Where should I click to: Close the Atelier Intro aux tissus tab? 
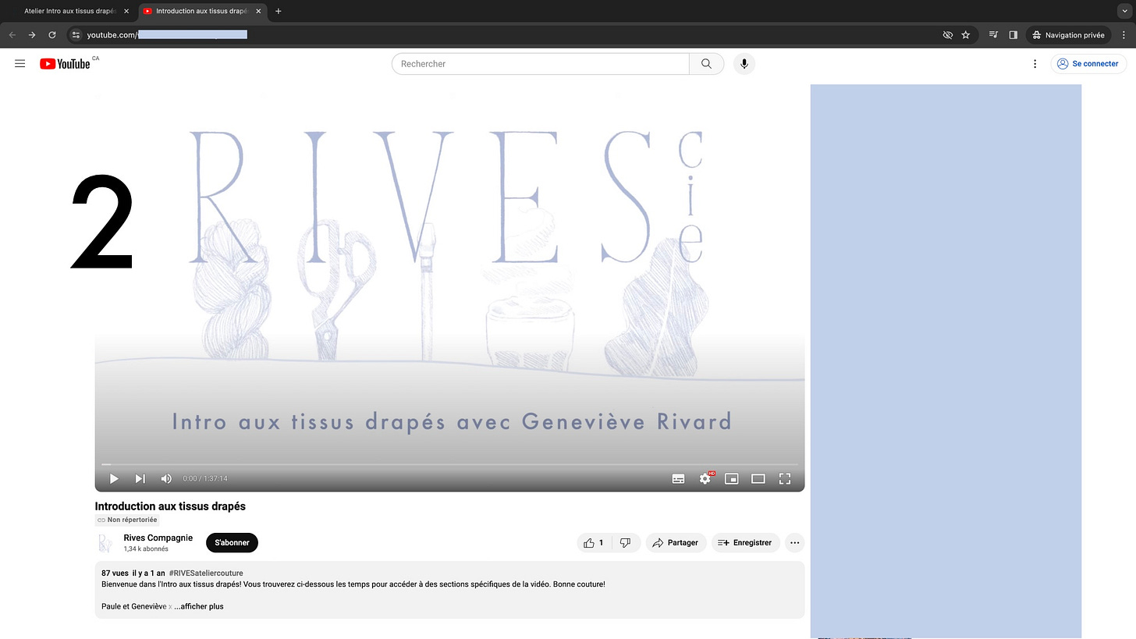tap(126, 11)
